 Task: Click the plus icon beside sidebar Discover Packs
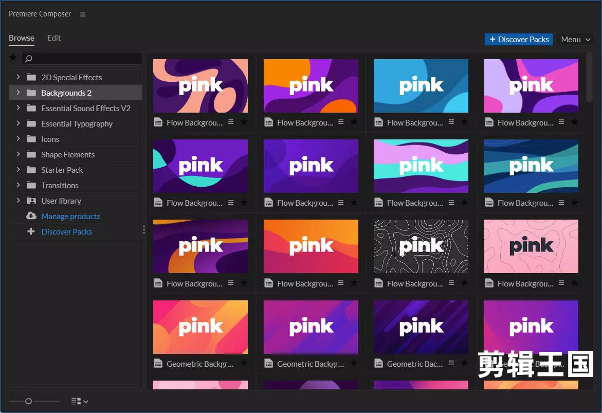pyautogui.click(x=31, y=231)
